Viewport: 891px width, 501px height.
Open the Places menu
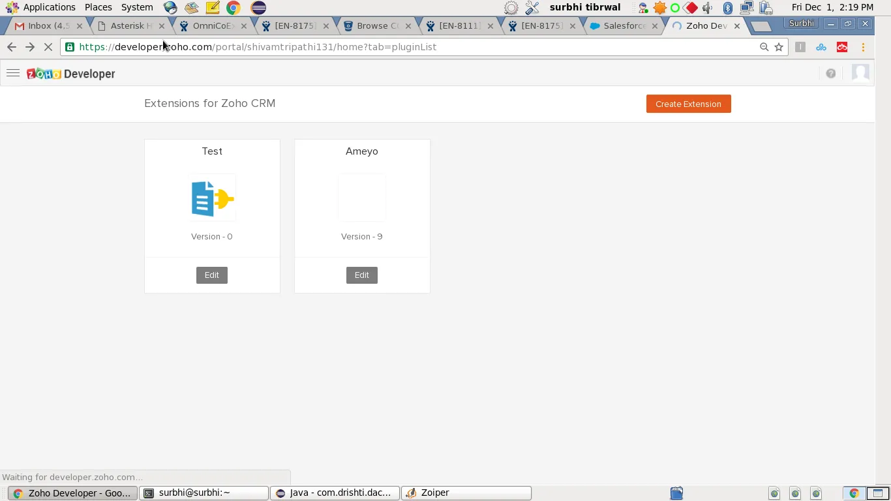pyautogui.click(x=98, y=7)
